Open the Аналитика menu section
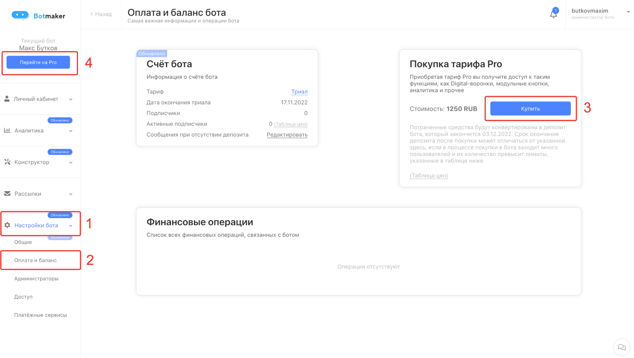634x358 pixels. point(40,131)
